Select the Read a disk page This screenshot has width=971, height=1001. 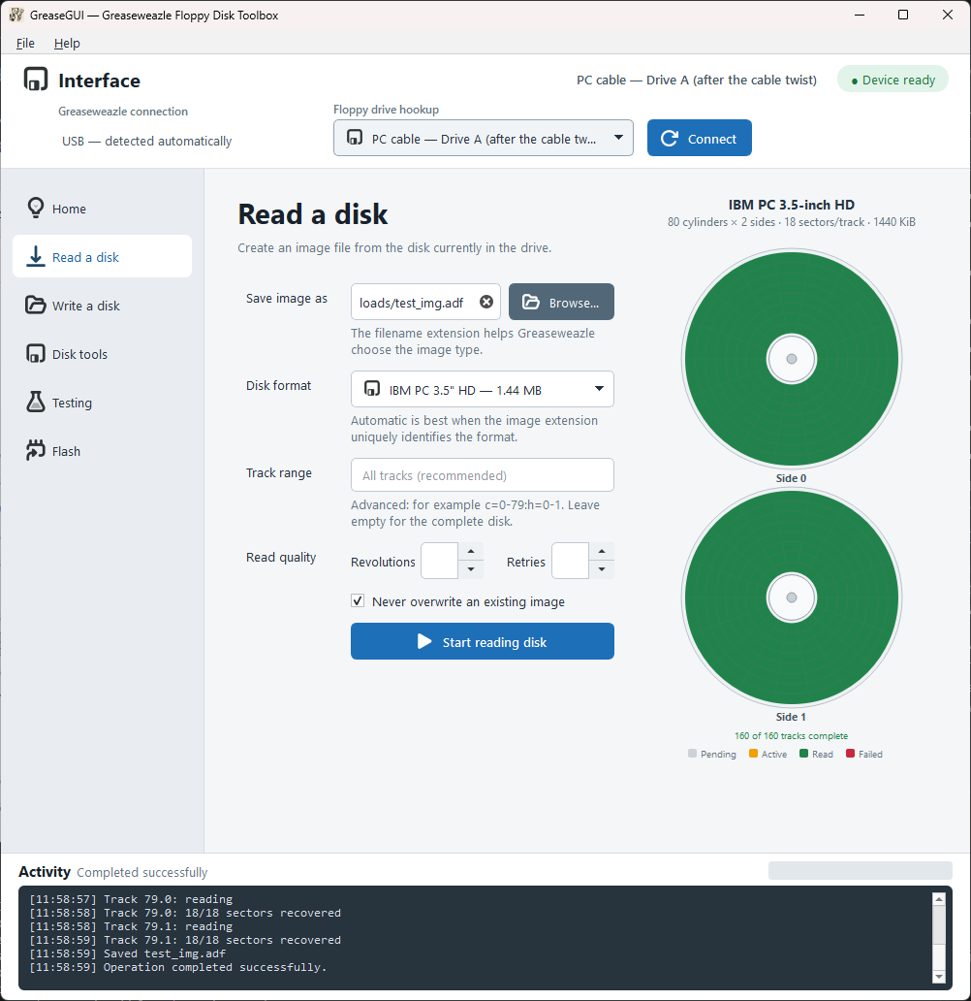coord(102,256)
